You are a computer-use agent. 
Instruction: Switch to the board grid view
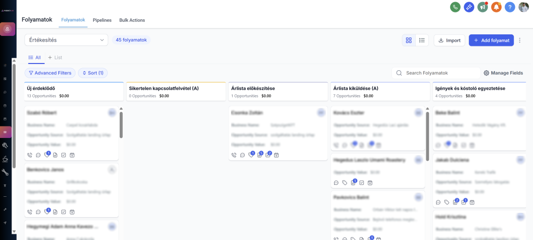(x=409, y=41)
